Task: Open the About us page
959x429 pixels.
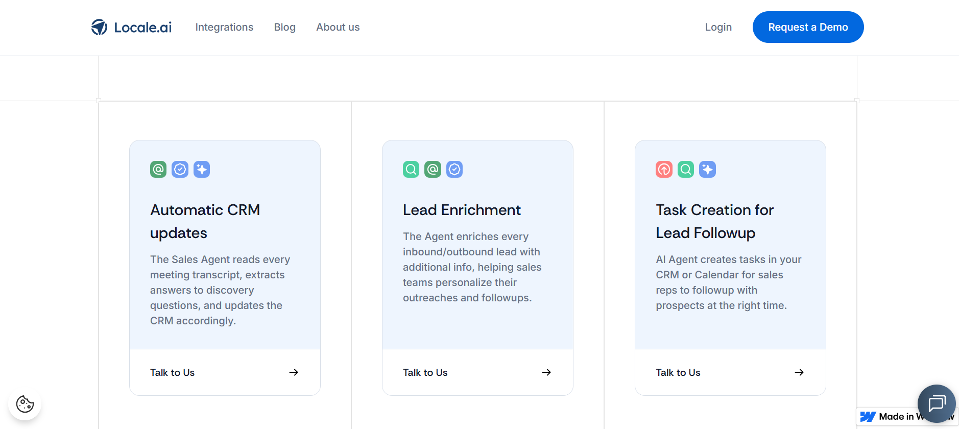Action: [x=338, y=27]
